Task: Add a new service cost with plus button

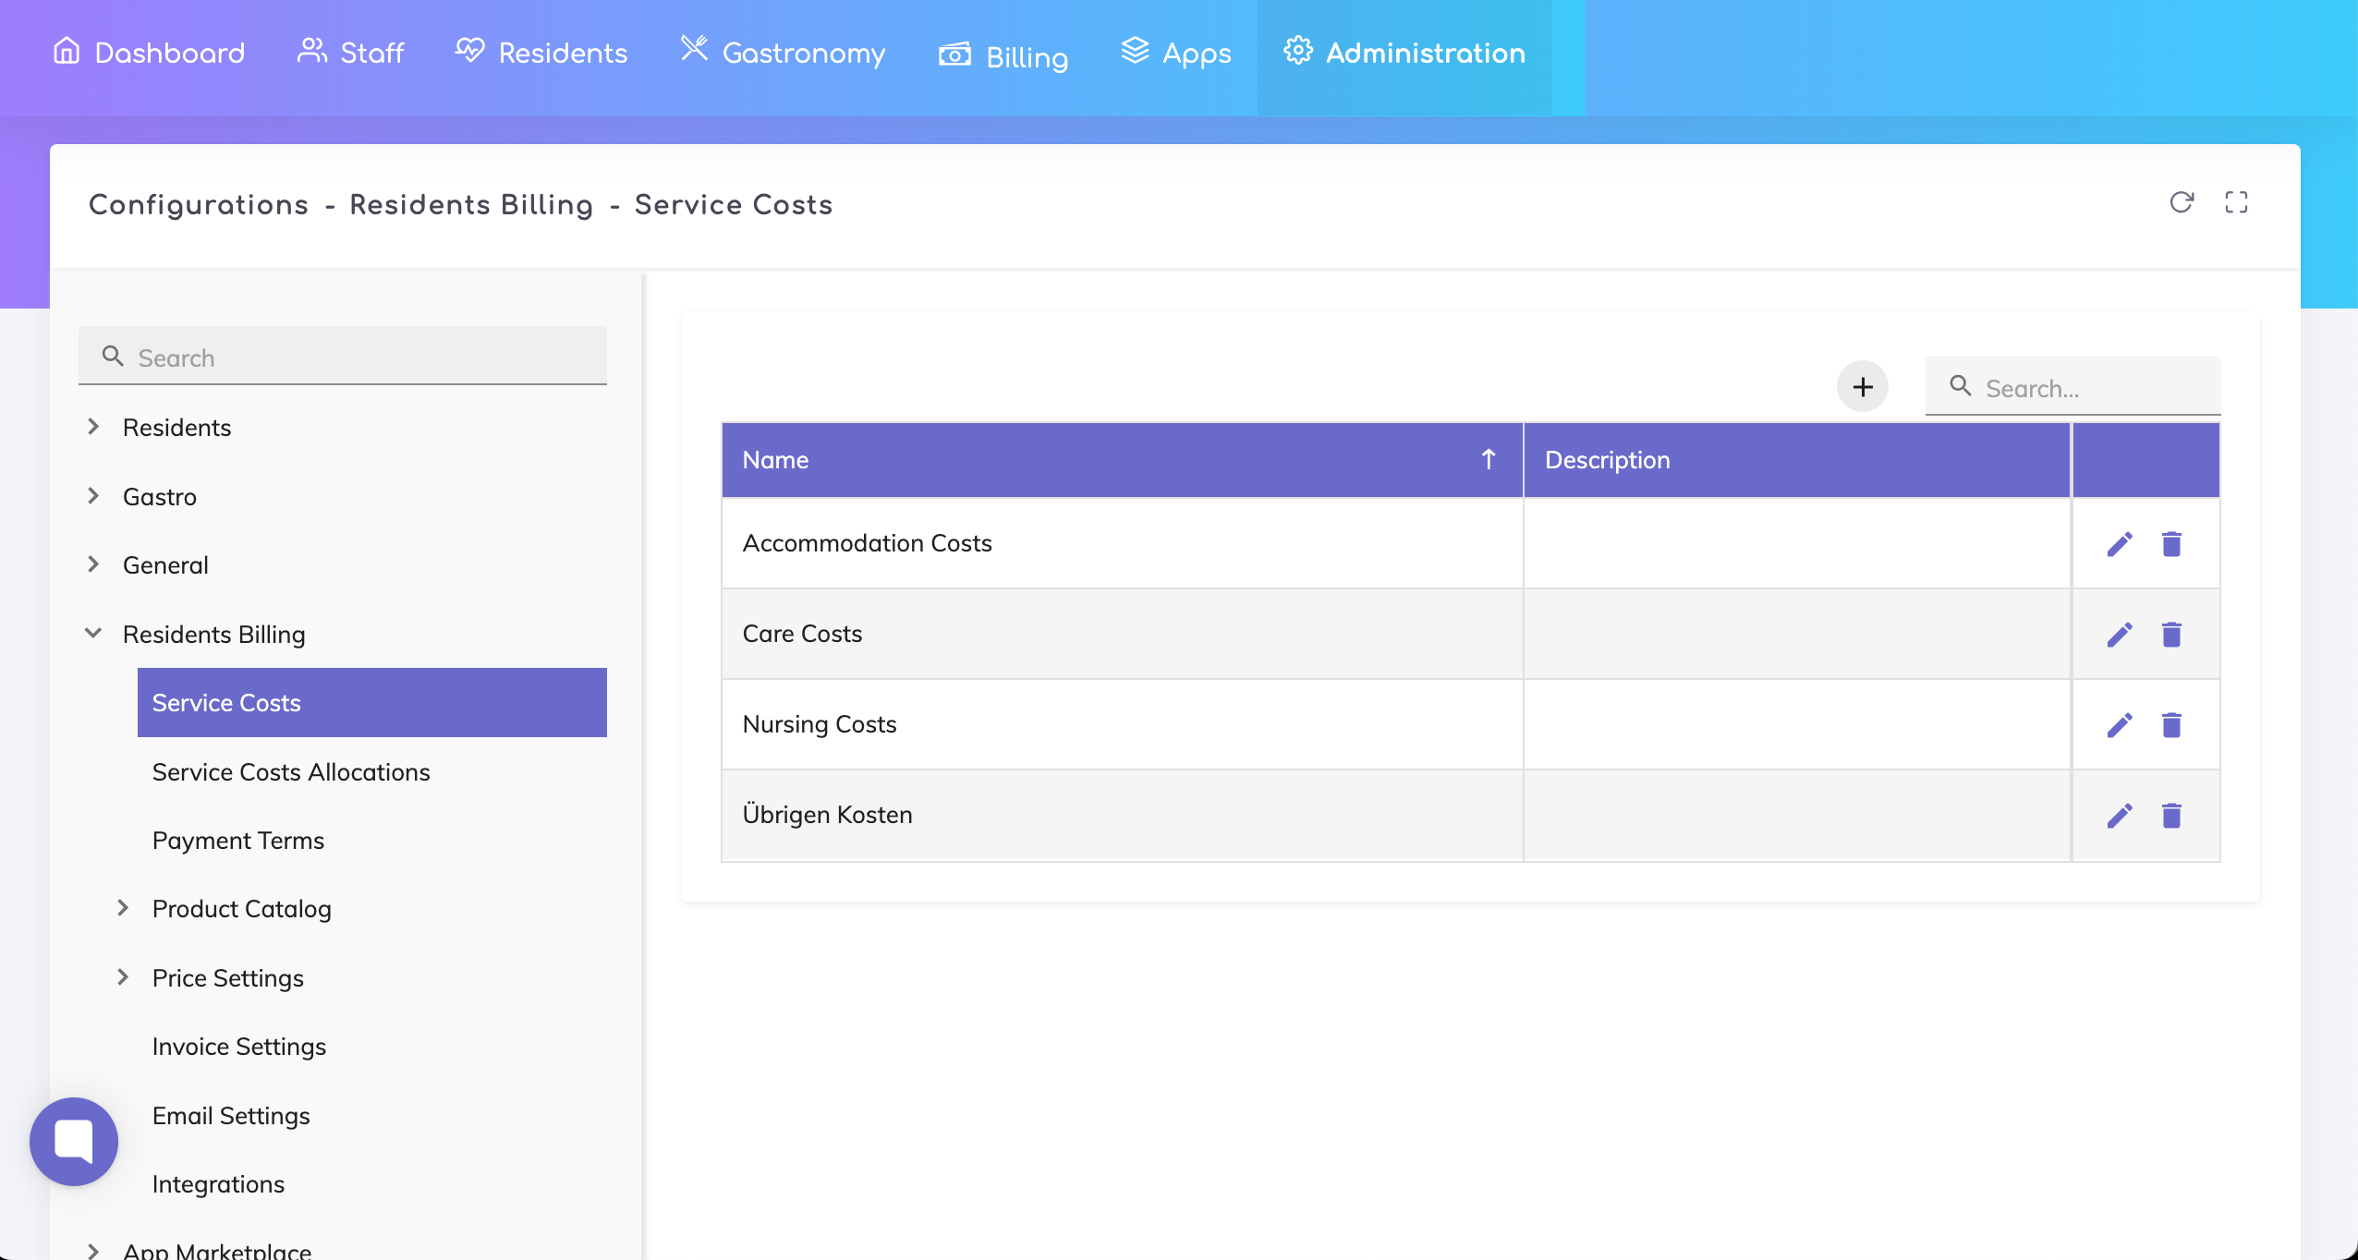Action: [1862, 387]
